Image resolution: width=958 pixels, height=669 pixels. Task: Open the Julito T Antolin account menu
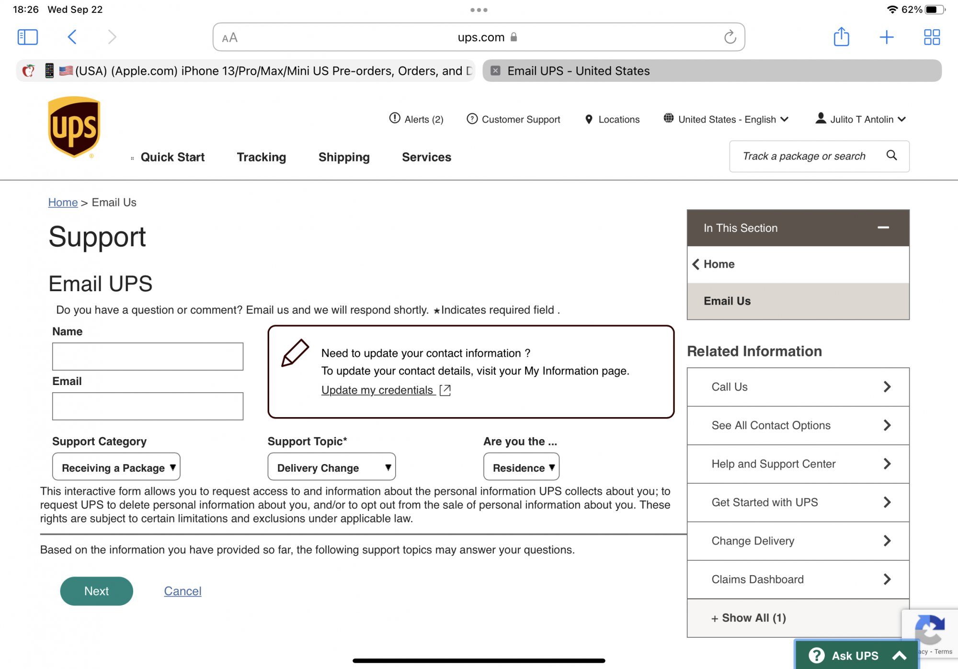tap(861, 119)
